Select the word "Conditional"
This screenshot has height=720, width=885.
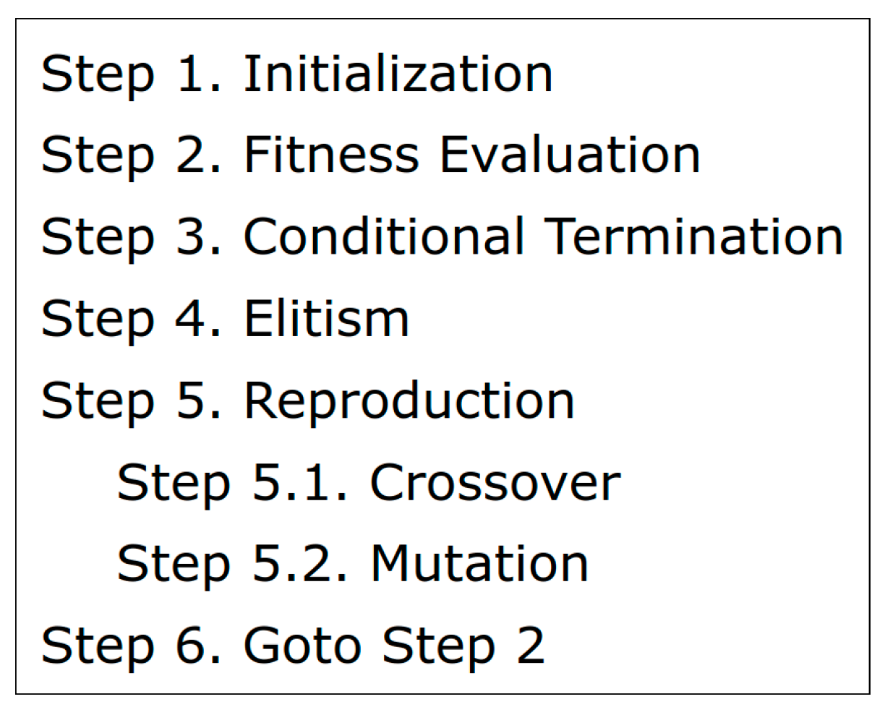tap(384, 236)
